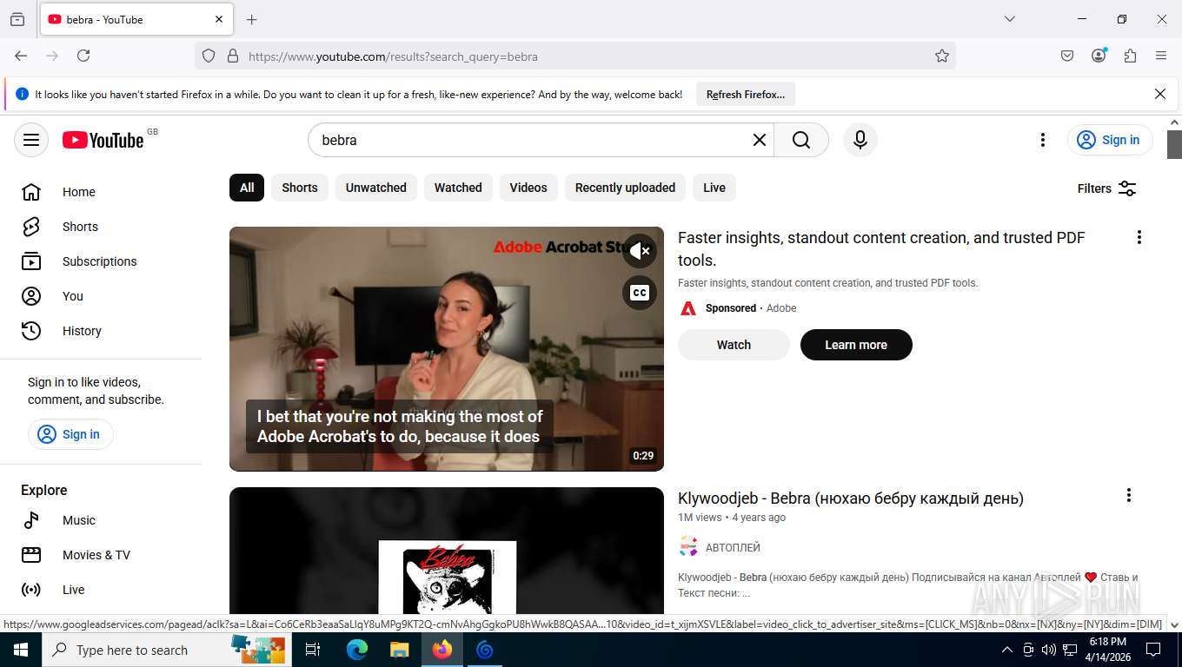Expand the list all tabs chevron

click(1009, 19)
